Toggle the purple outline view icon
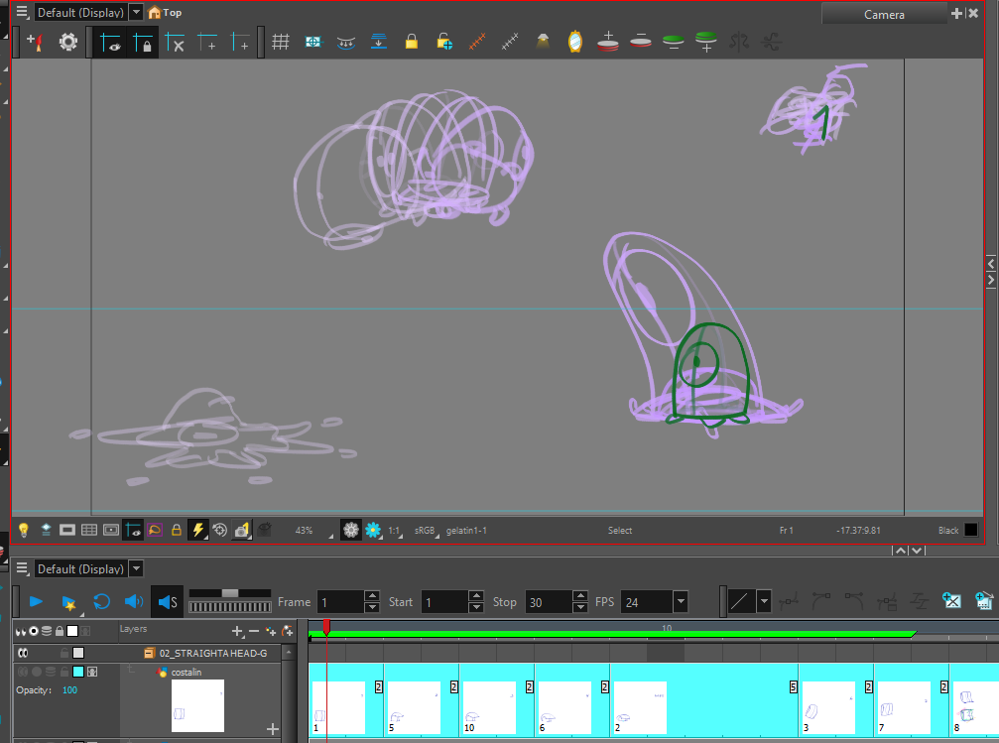The height and width of the screenshot is (743, 999). 155,530
